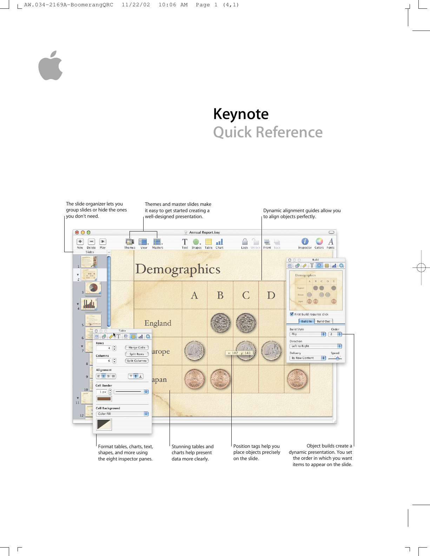Screen dimensions: 430x556
Task: Switch to the Build In tab
Action: pyautogui.click(x=306, y=321)
